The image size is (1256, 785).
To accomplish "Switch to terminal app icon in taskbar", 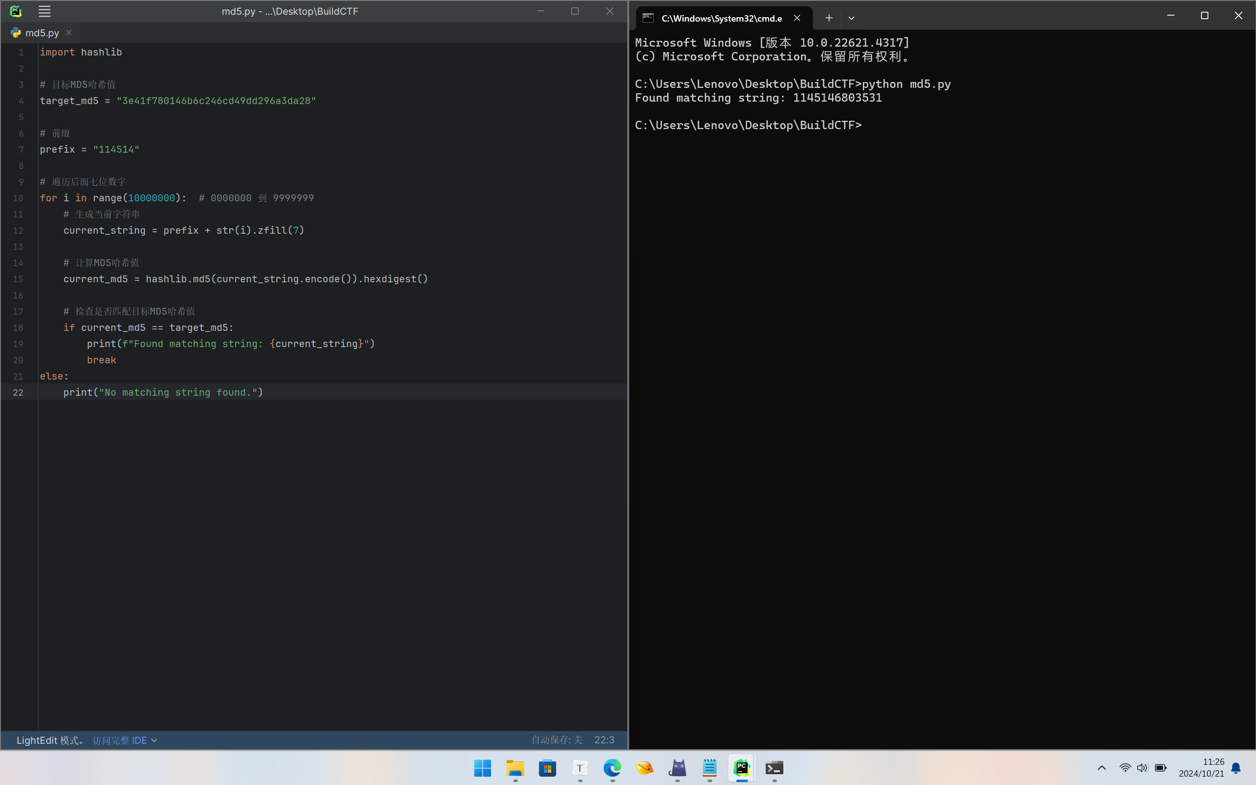I will coord(774,768).
